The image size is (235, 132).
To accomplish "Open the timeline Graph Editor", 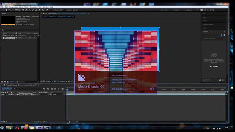I will (x=62, y=89).
